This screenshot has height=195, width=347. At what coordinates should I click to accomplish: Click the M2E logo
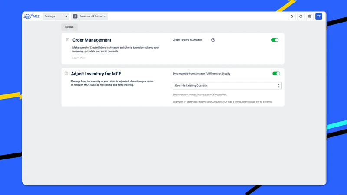pyautogui.click(x=32, y=16)
